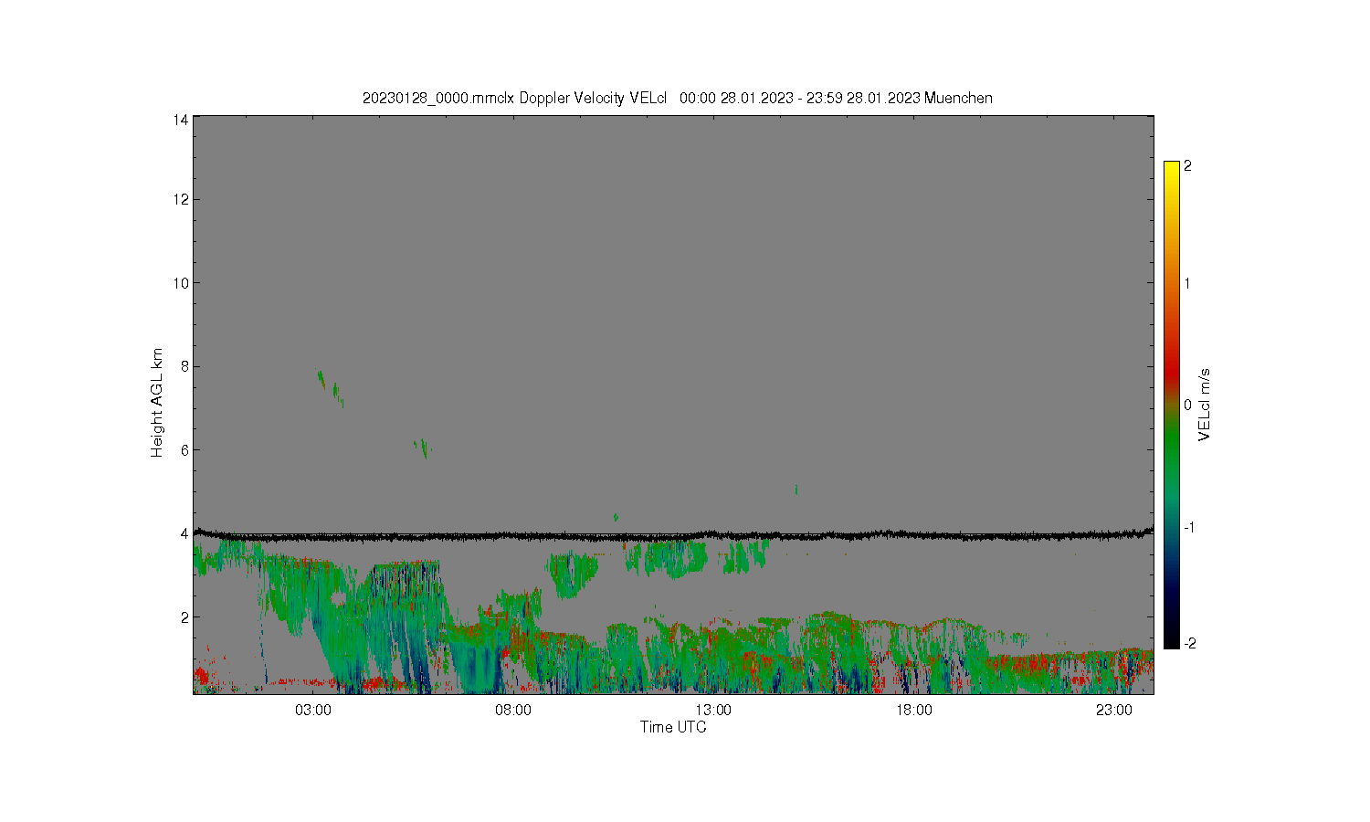1370x822 pixels.
Task: Click the height label '4'
Action: (x=184, y=533)
